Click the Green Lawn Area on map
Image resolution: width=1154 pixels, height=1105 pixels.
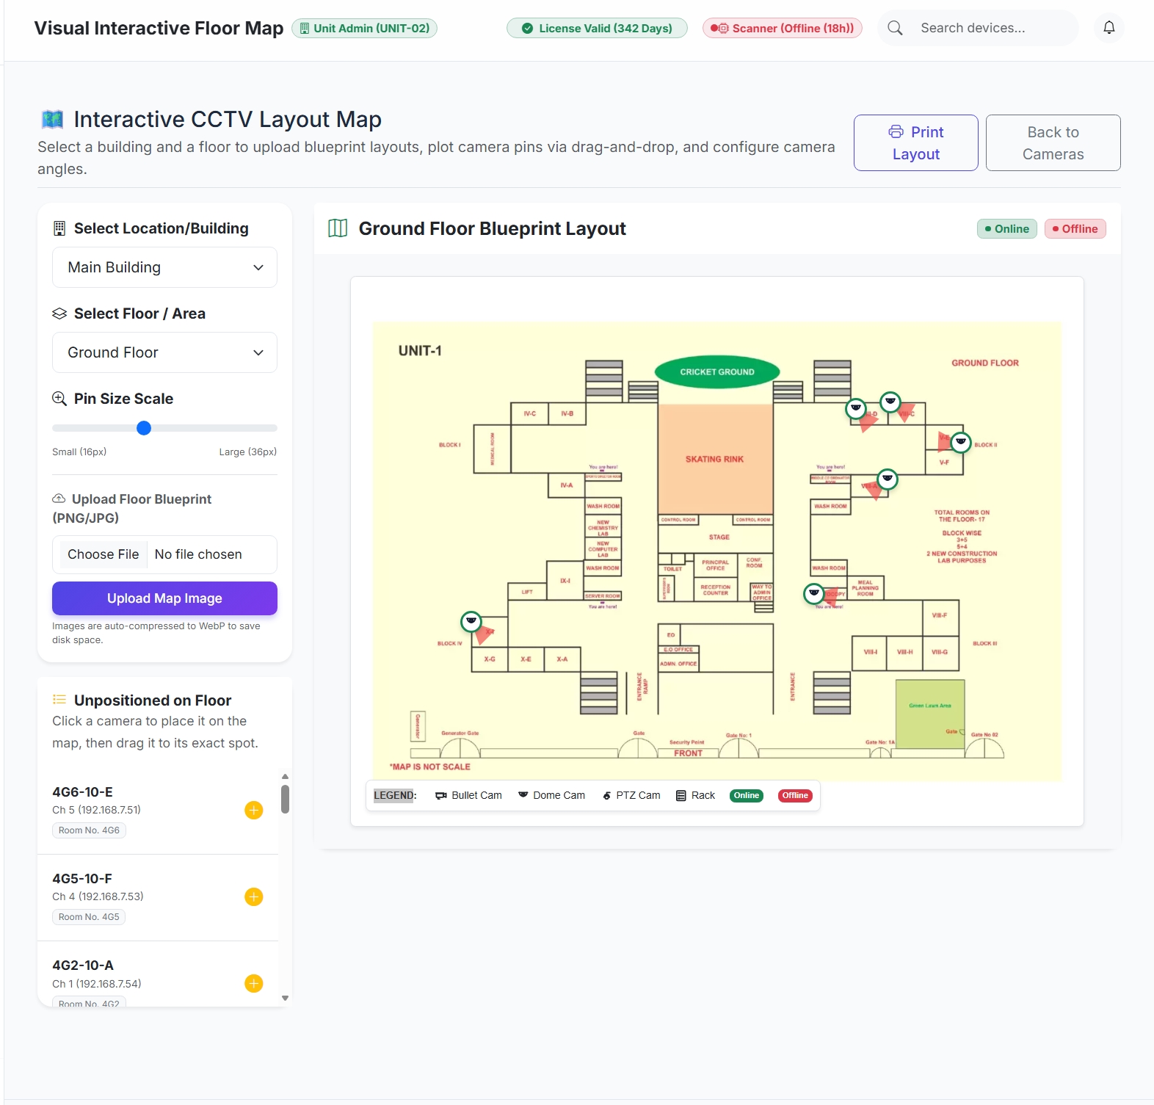click(x=929, y=714)
